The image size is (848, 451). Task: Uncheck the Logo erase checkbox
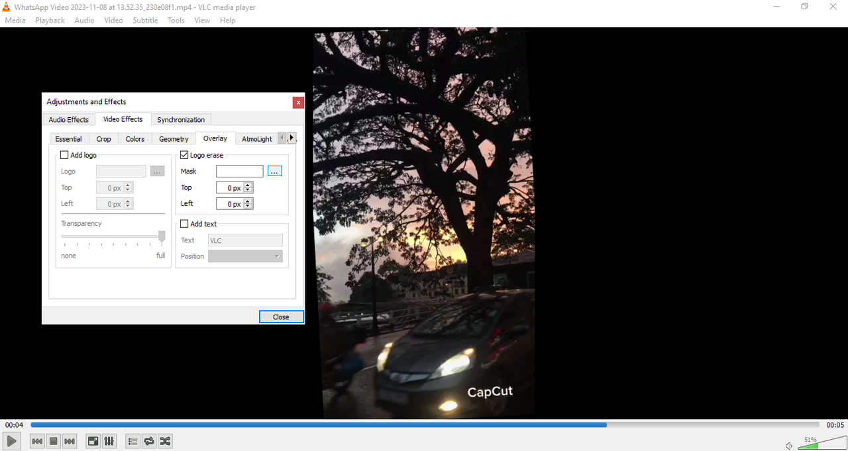tap(184, 155)
